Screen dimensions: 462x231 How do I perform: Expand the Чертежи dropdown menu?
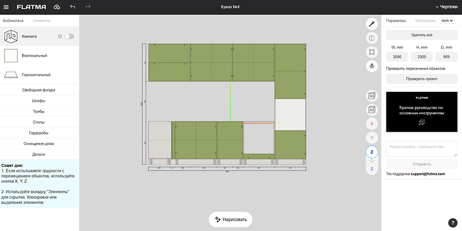(x=445, y=7)
